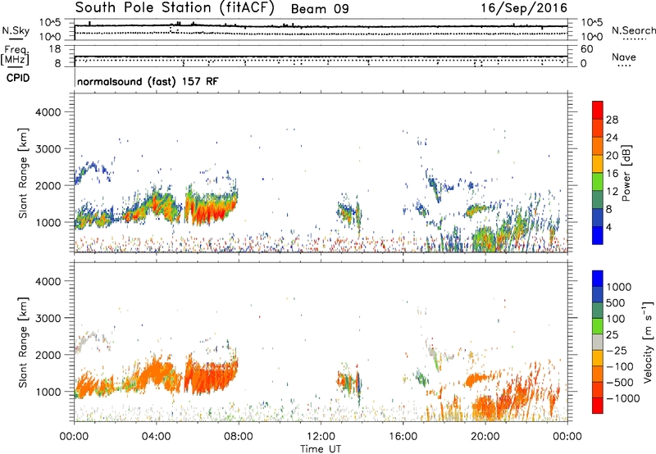Click the 'Beam 09' label
Viewport: 656px width, 454px height.
click(x=320, y=9)
